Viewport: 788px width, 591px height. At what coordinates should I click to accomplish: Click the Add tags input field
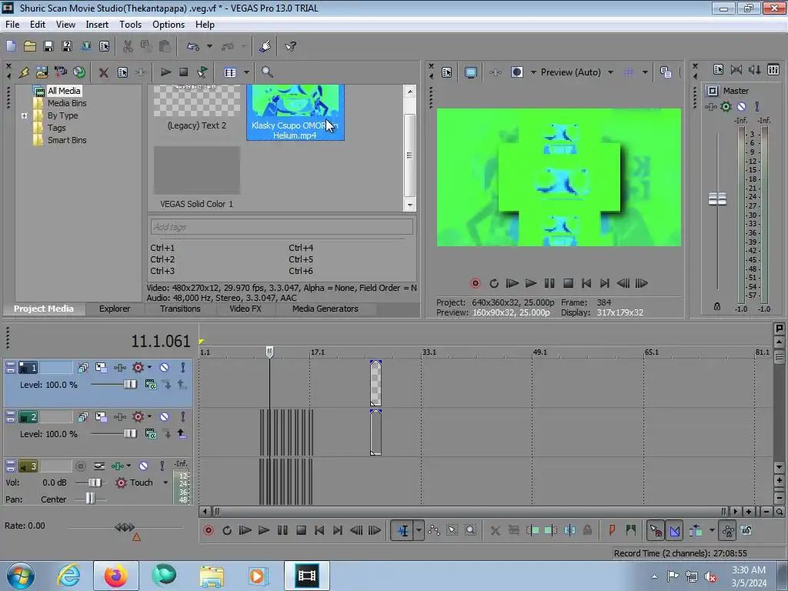click(x=282, y=227)
